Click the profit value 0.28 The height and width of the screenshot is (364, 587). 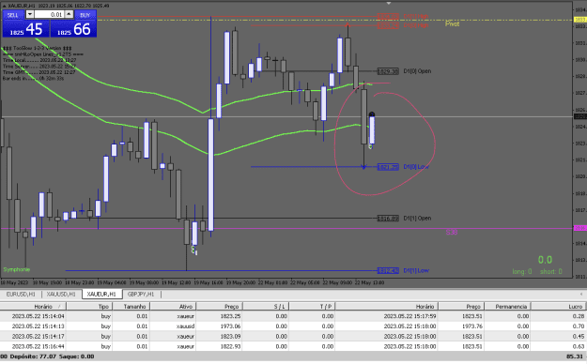click(578, 316)
